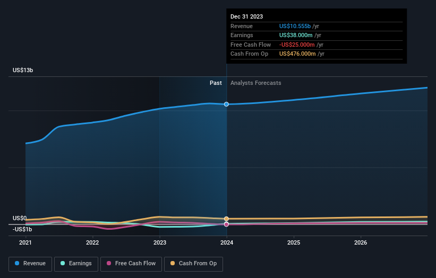This screenshot has height=278, width=436.
Task: Click the Revenue row label in tooltip
Action: coord(242,26)
